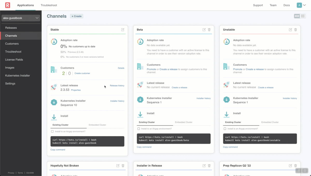Click the Replicated logo in header
This screenshot has width=311, height=176.
click(x=8, y=5)
